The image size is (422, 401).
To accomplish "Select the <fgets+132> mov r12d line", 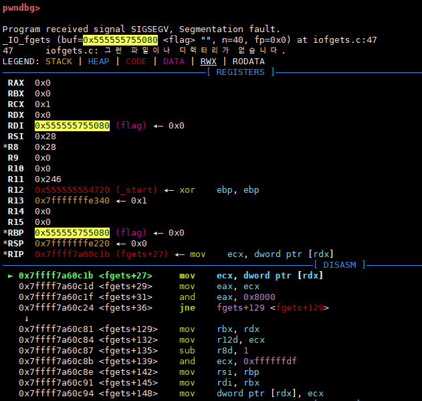I will coord(142,340).
